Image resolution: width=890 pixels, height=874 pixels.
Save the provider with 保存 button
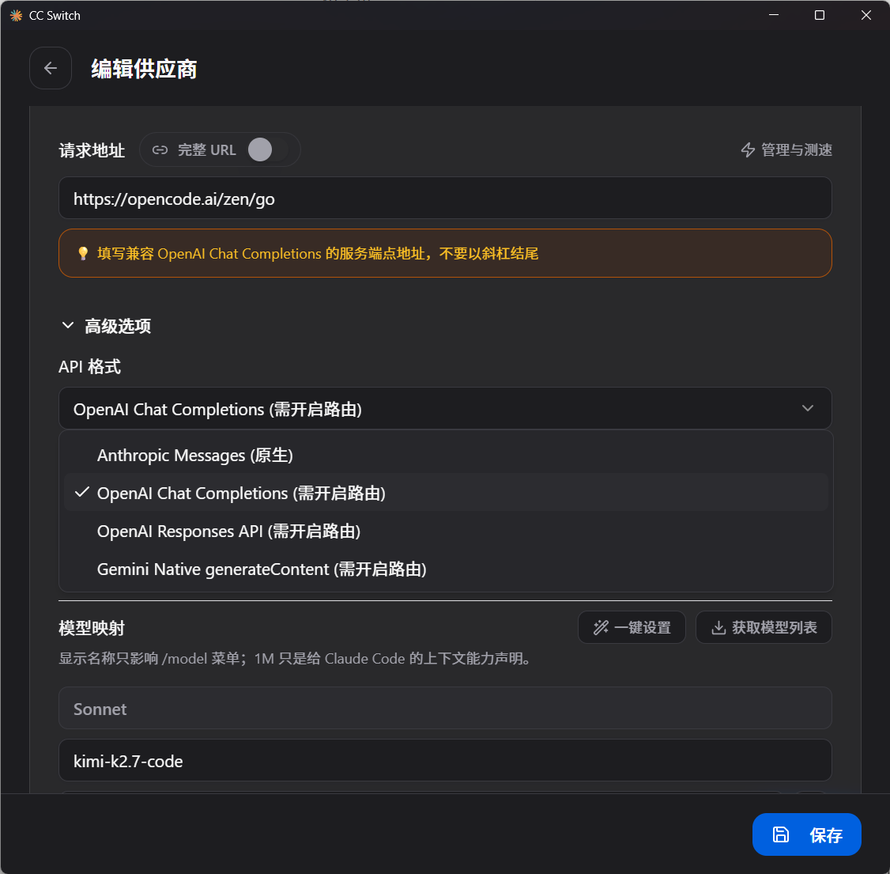[x=806, y=834]
